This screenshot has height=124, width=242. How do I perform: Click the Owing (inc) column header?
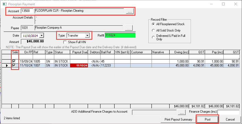click(179, 52)
